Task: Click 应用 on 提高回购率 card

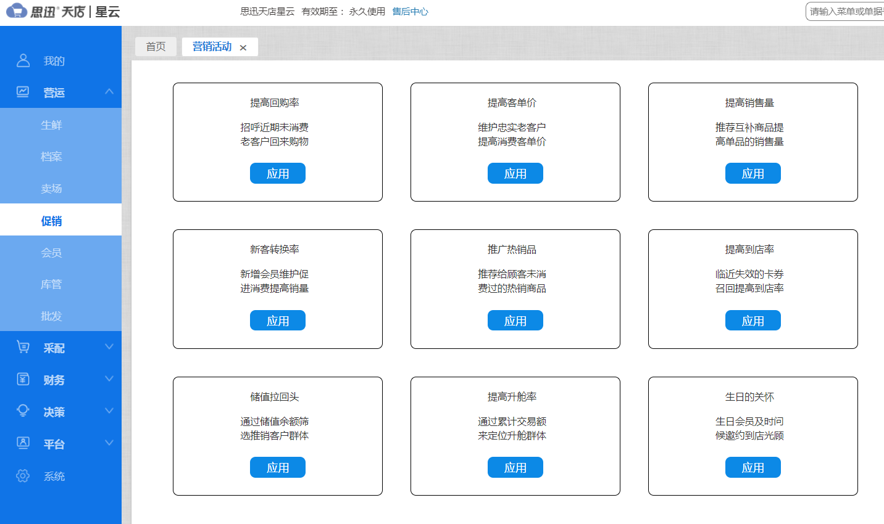Action: pos(277,173)
